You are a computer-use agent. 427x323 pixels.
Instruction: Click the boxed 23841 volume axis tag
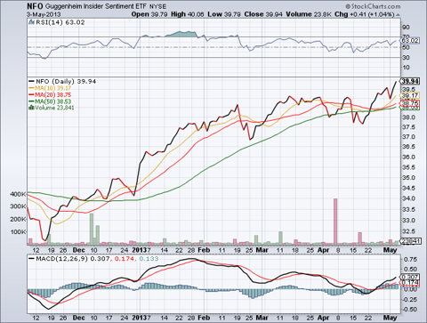point(410,241)
